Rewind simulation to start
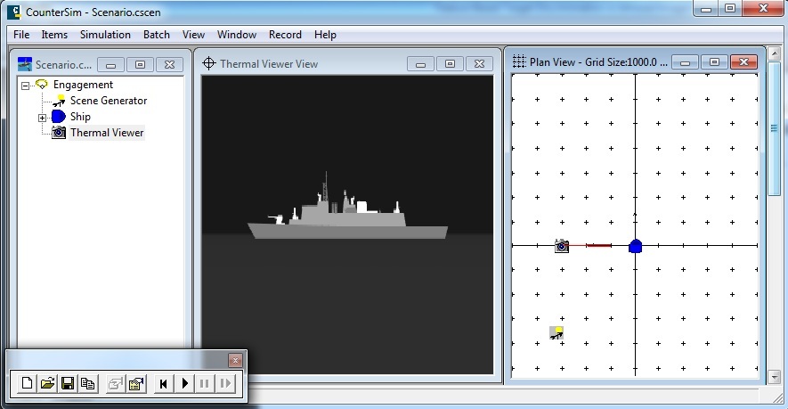 click(163, 384)
